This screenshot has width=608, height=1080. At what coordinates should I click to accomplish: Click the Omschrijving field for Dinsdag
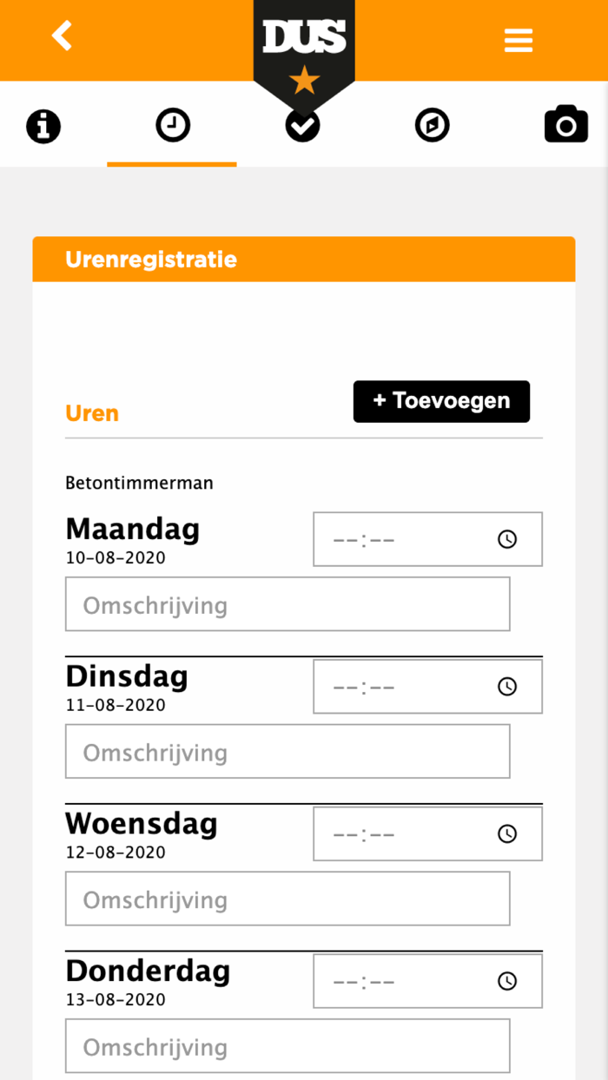pos(287,750)
